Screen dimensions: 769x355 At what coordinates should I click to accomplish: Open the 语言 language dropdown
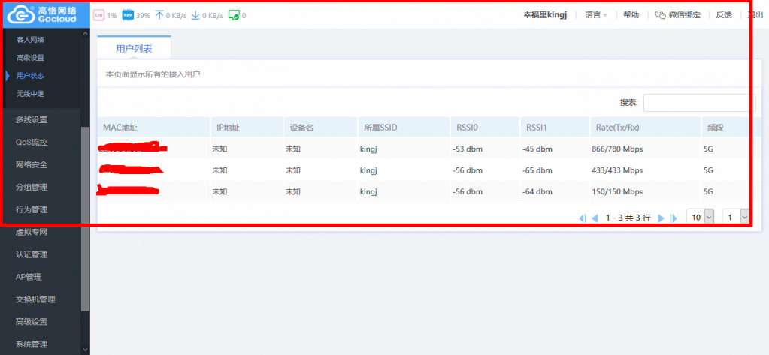[x=596, y=15]
